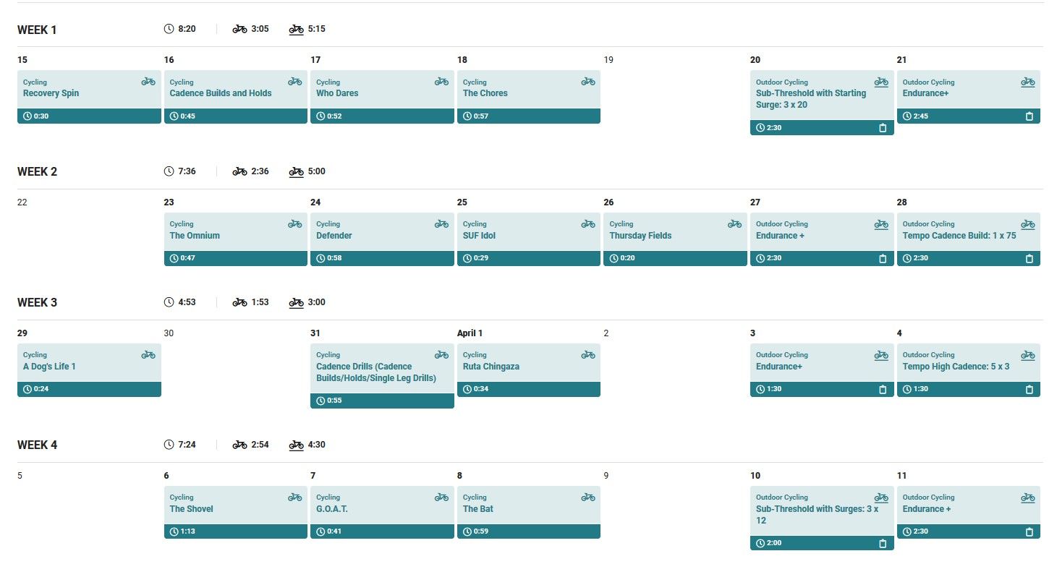Click clipboard icon on Sub-Threshold with Surges: 3 x 12
The height and width of the screenshot is (564, 1057).
[x=882, y=544]
